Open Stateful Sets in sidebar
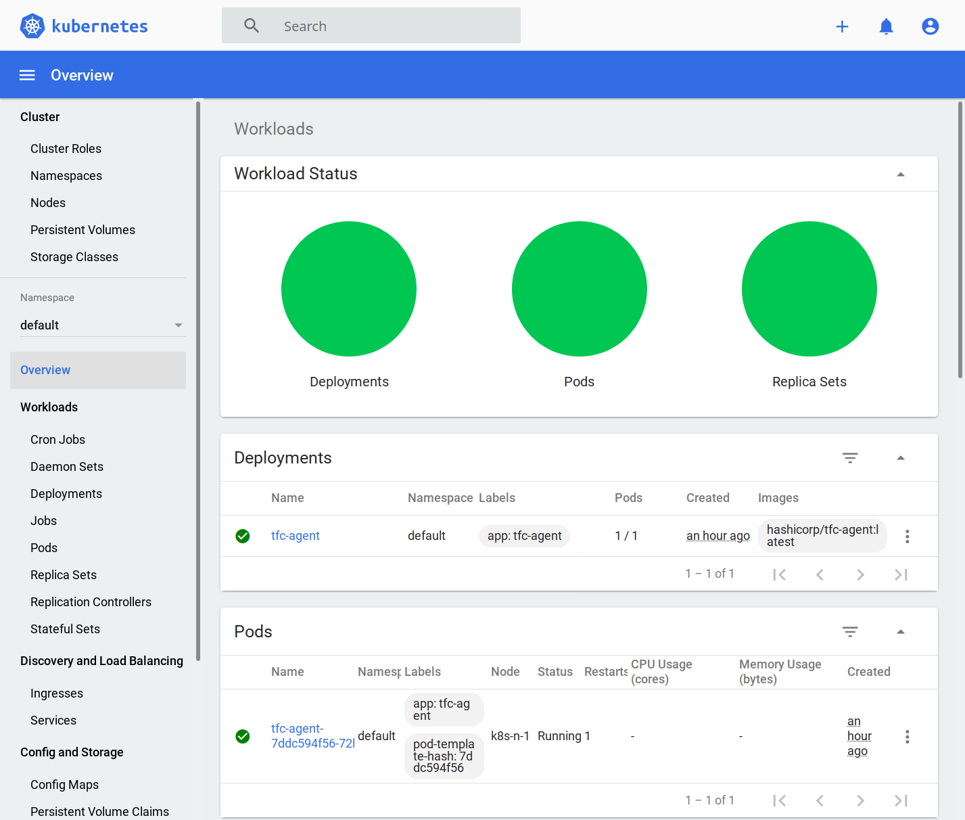 (65, 629)
